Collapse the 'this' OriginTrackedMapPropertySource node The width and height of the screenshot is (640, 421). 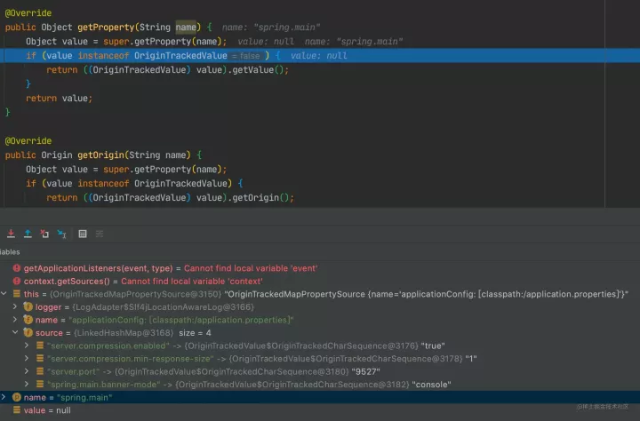pyautogui.click(x=4, y=294)
